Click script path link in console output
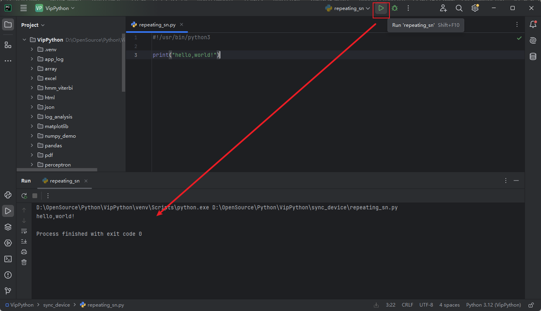This screenshot has width=541, height=311. [x=305, y=207]
